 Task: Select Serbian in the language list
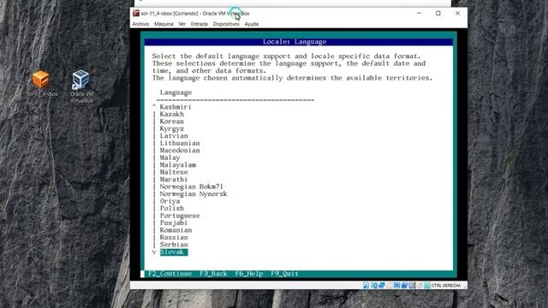pos(174,245)
